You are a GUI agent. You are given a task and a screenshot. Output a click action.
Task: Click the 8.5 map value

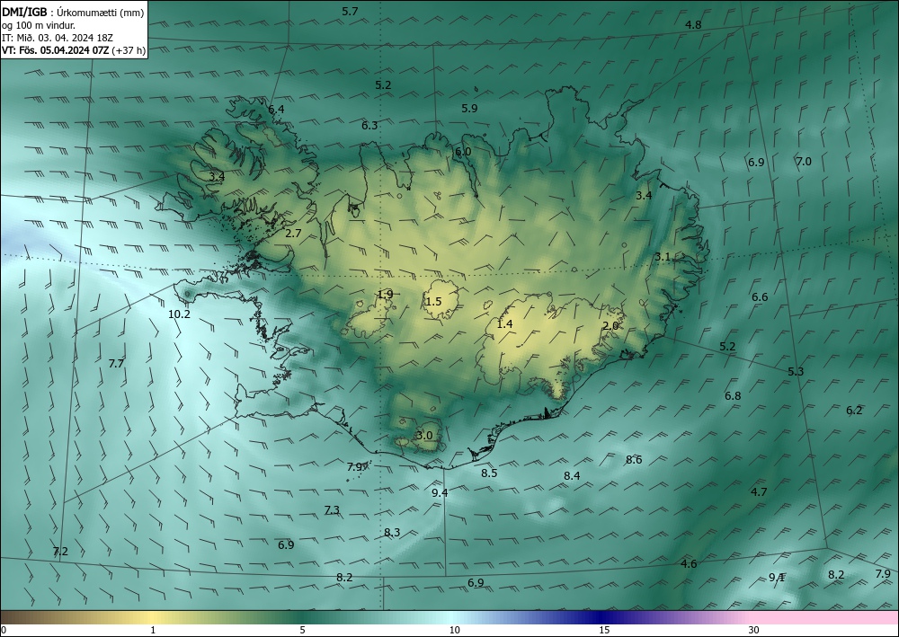(489, 473)
